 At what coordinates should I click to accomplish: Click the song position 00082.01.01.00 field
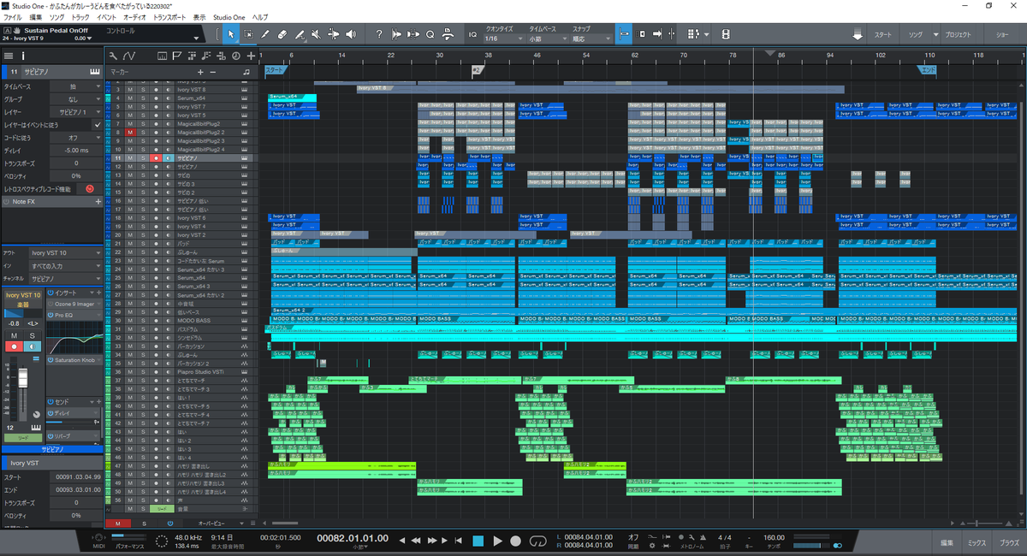coord(353,538)
